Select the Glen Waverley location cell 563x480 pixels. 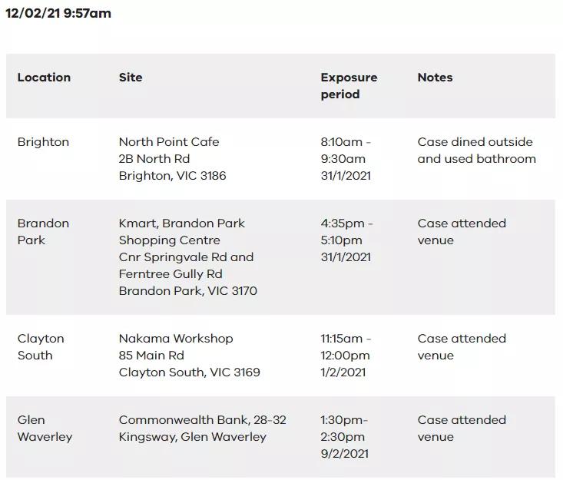point(45,429)
